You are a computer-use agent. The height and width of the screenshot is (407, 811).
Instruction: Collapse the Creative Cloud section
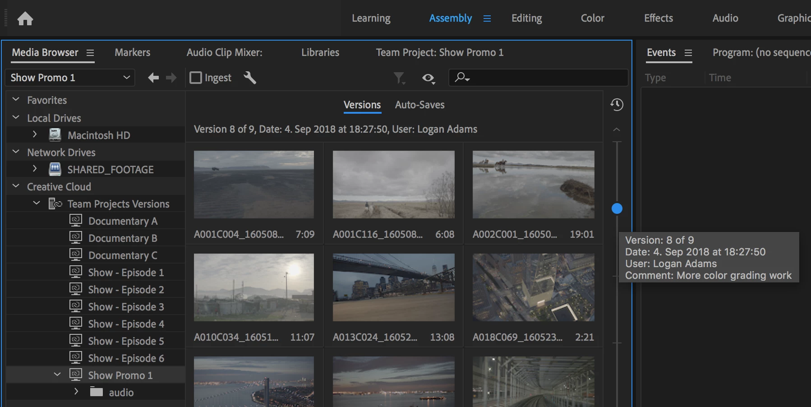pyautogui.click(x=16, y=186)
